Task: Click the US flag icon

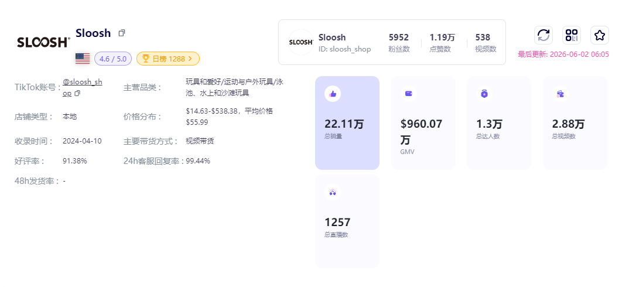Action: point(83,59)
